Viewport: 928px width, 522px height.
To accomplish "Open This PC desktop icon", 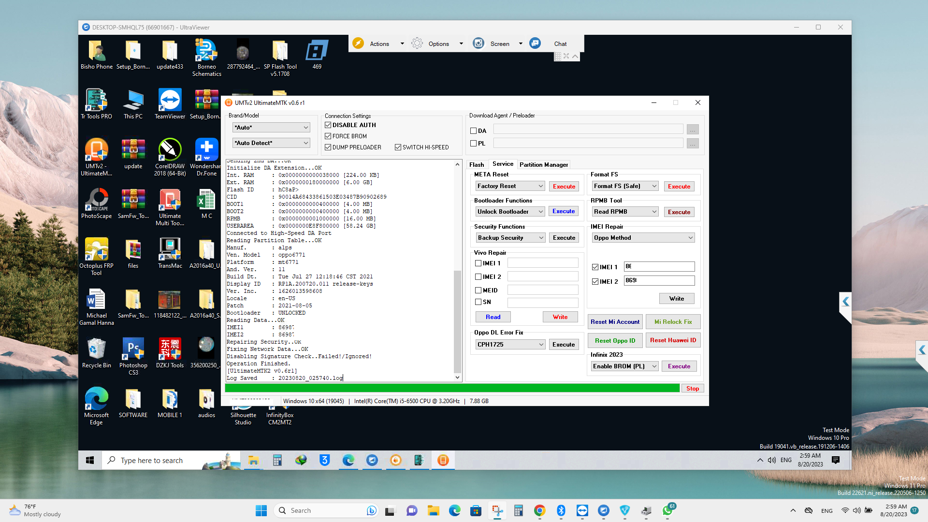I will [x=133, y=104].
